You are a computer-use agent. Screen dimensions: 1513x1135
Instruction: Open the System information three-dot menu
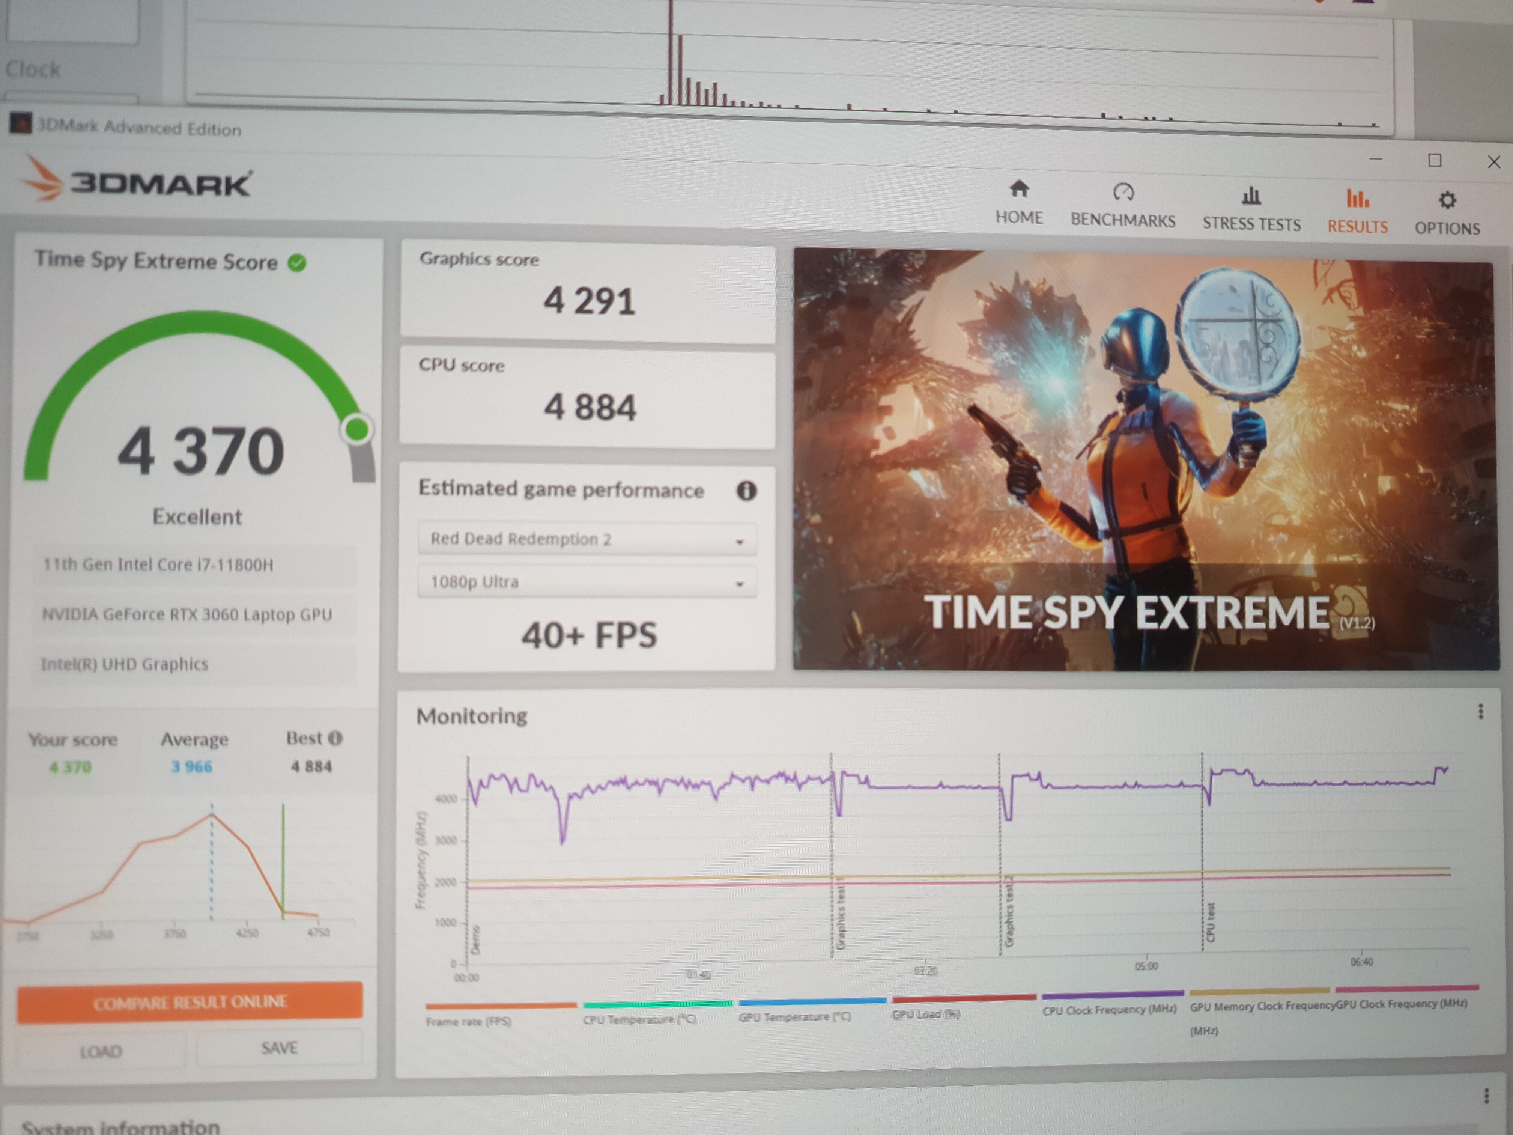click(x=1486, y=1096)
